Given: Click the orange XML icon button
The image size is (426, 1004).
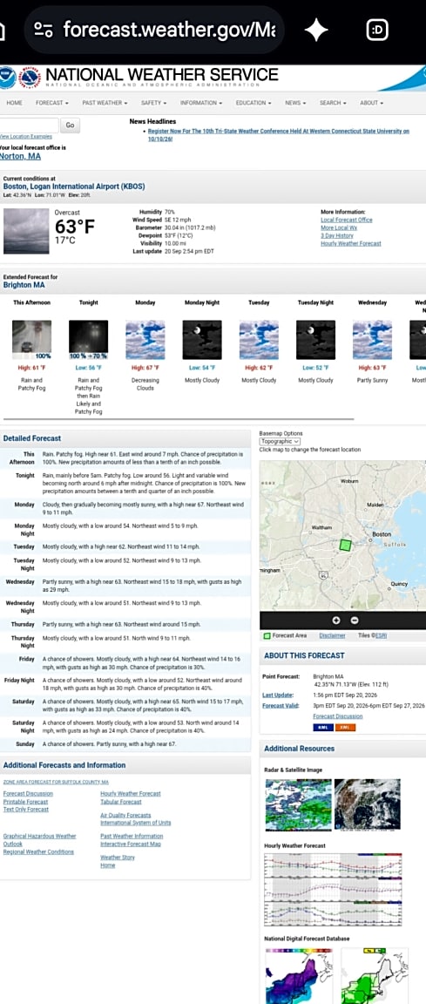Looking at the screenshot, I should 345,727.
